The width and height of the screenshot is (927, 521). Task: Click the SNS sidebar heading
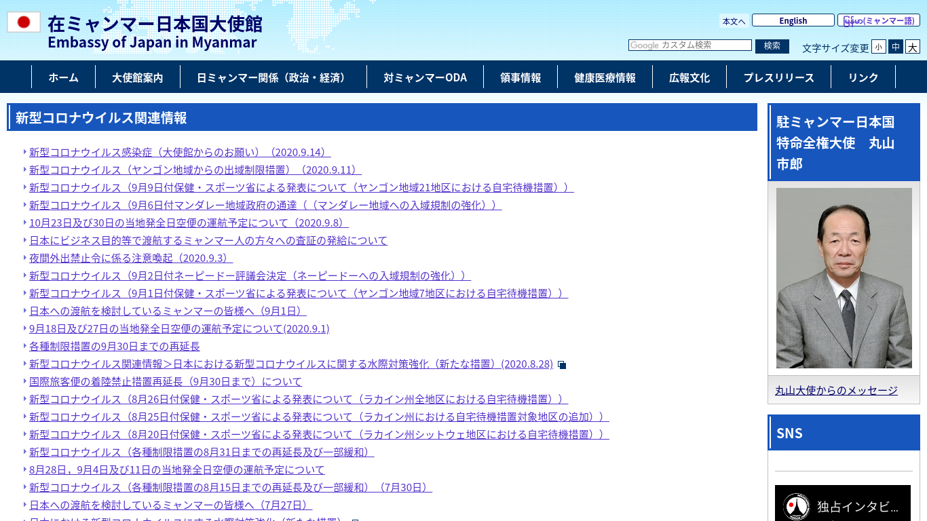coord(844,433)
